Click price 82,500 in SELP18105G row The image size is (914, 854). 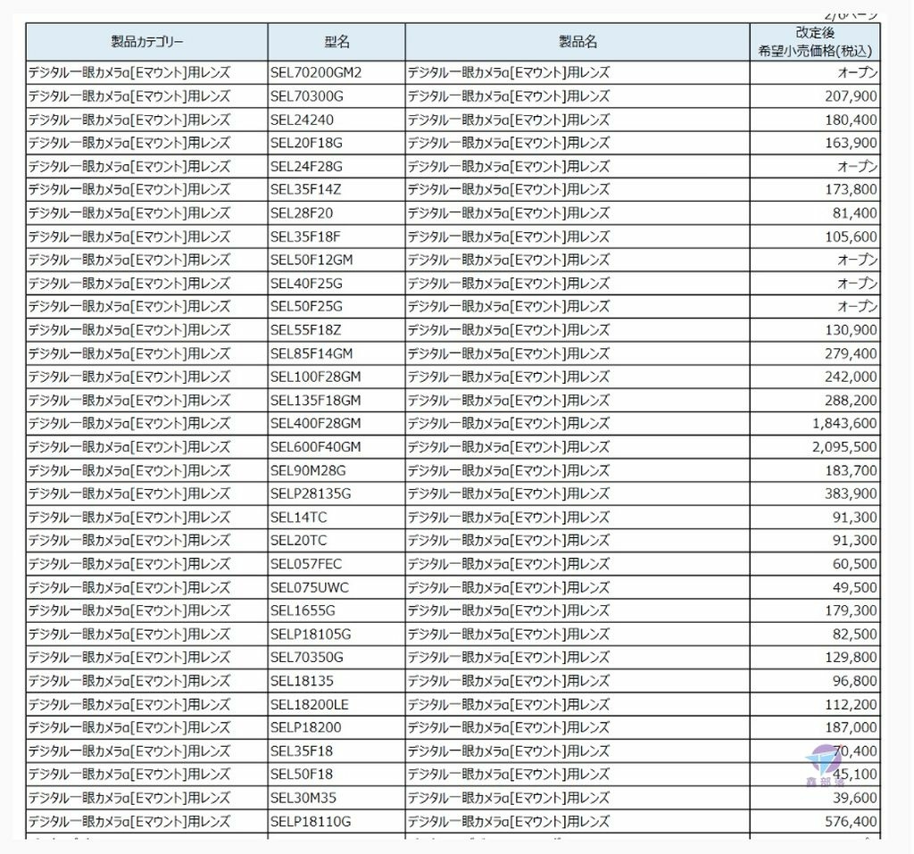point(854,634)
